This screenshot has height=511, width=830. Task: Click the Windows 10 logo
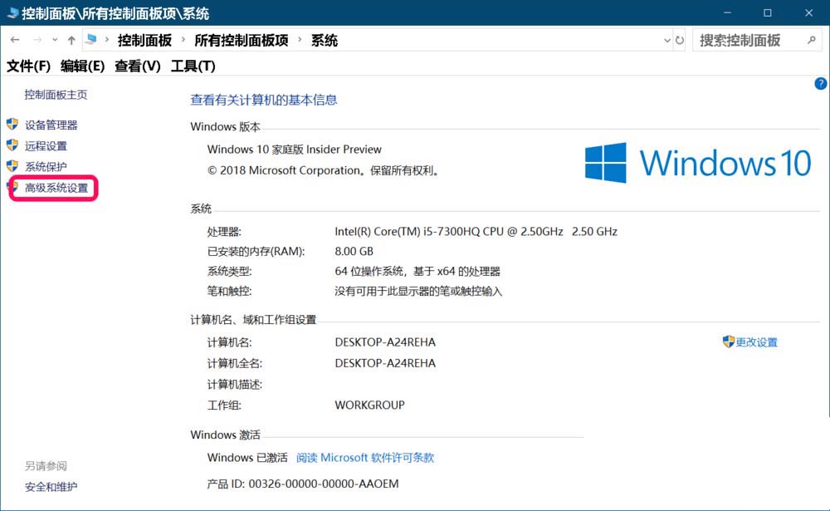pyautogui.click(x=698, y=163)
